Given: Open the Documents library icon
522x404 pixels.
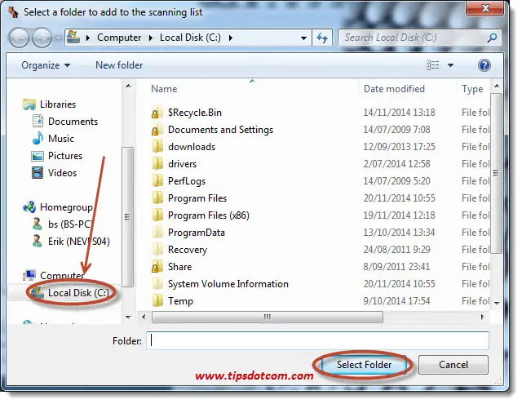Looking at the screenshot, I should pos(38,122).
